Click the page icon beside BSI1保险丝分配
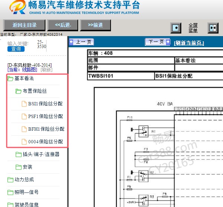Viewport: 223px width, 207px height. (24, 104)
